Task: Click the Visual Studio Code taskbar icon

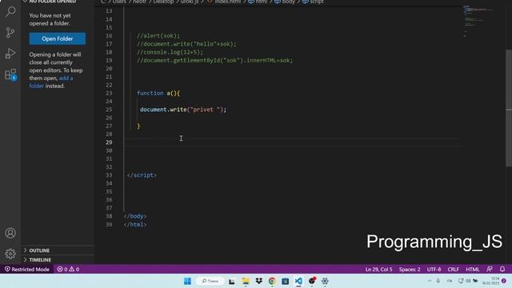Action: pyautogui.click(x=298, y=281)
